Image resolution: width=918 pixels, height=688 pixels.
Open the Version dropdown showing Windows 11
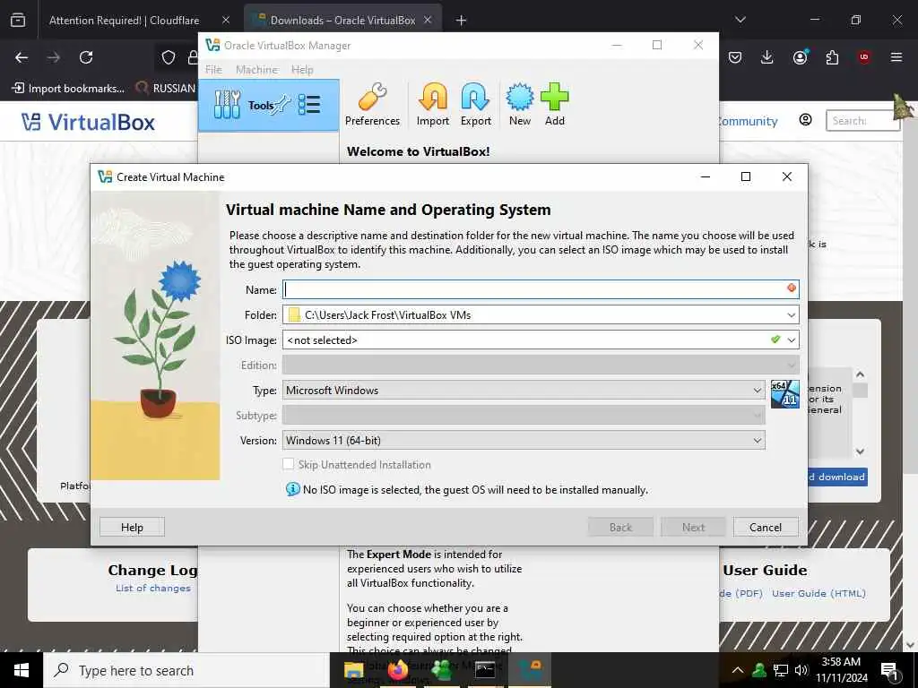[524, 440]
